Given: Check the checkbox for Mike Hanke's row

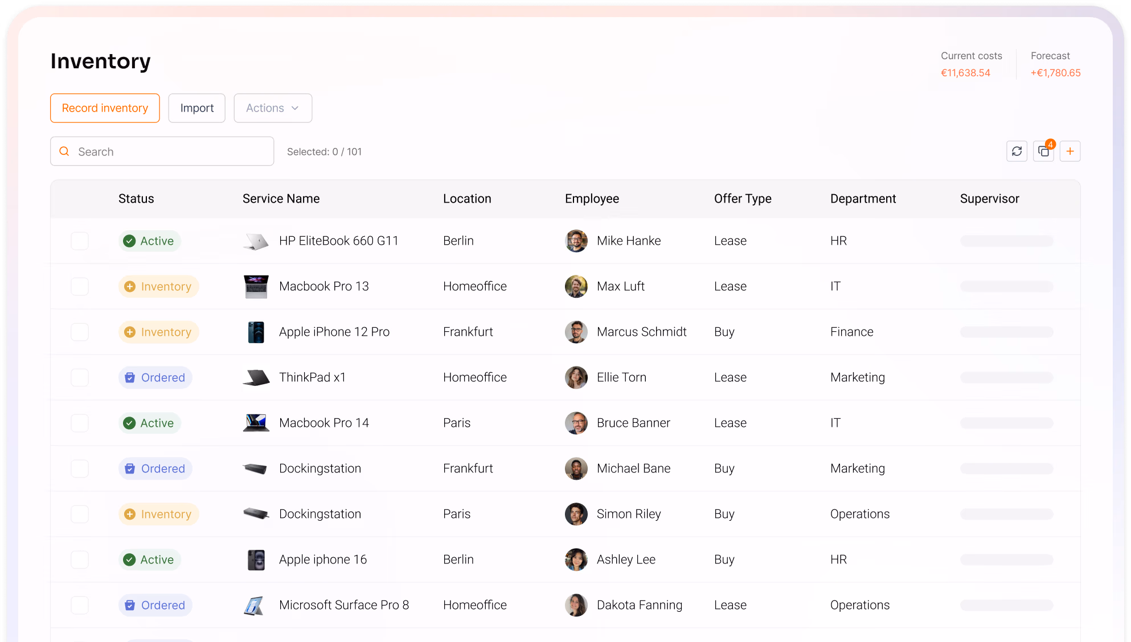Looking at the screenshot, I should 80,241.
